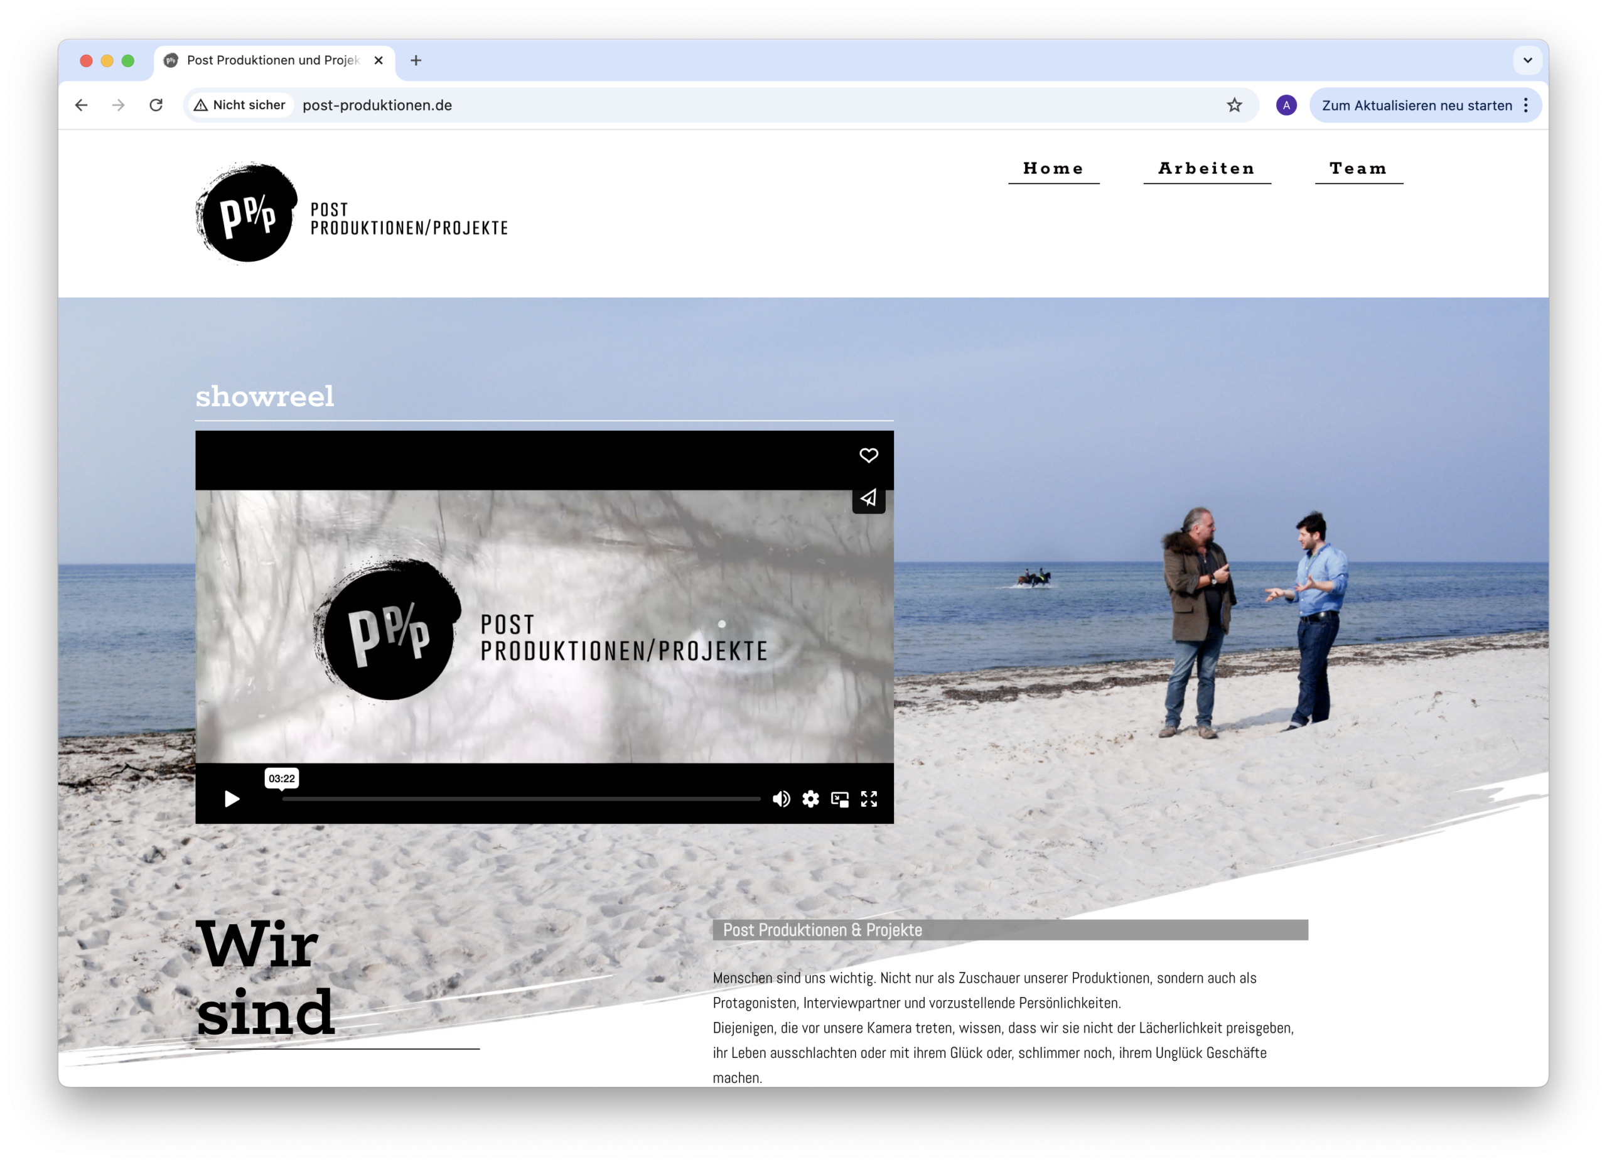1607x1164 pixels.
Task: Open the Arbeiten menu item
Action: [x=1206, y=169]
